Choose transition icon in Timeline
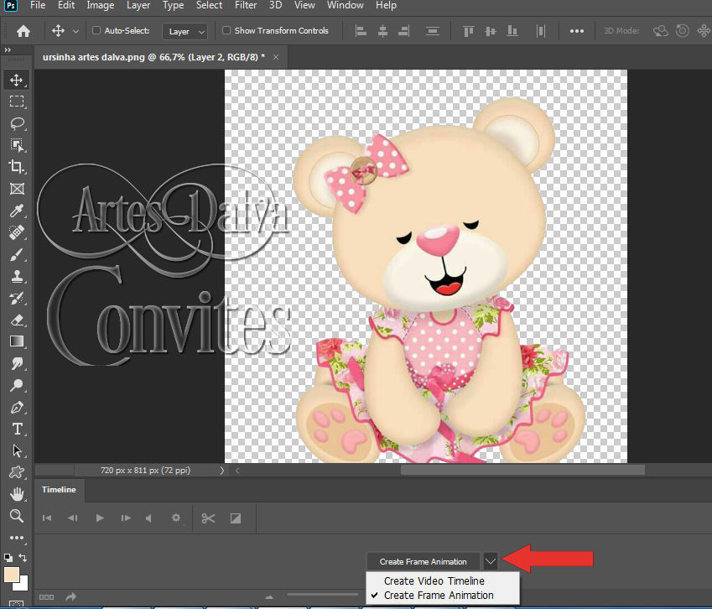The image size is (712, 609). coord(235,518)
